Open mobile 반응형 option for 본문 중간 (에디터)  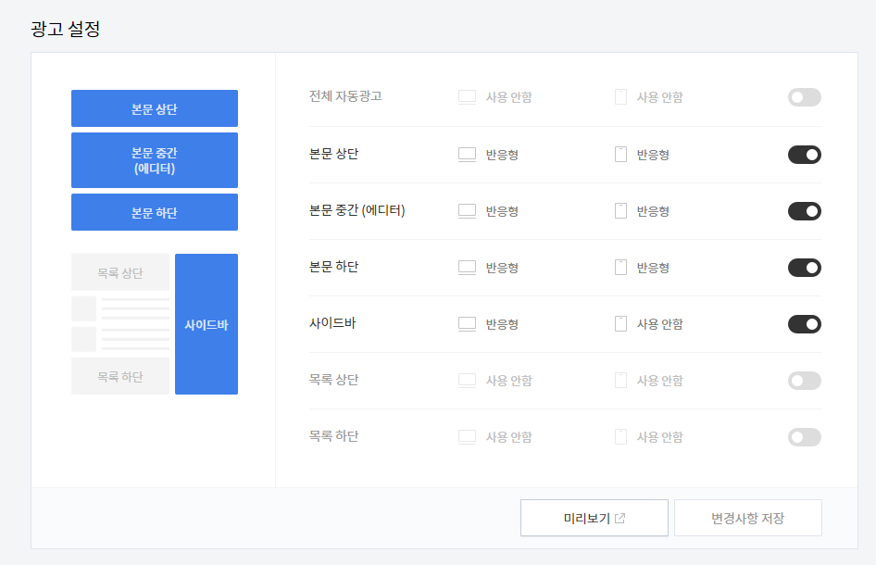point(653,211)
